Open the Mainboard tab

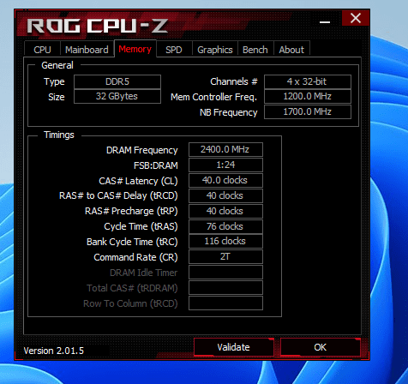(87, 50)
